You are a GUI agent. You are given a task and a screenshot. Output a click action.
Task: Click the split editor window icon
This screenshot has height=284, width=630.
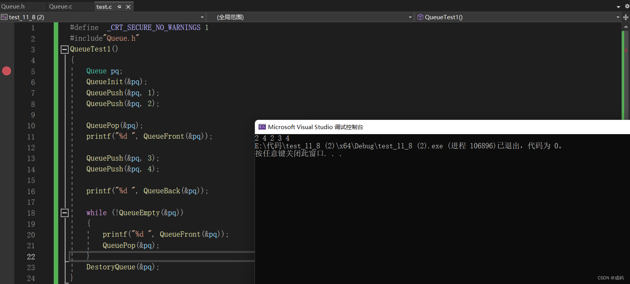tap(626, 17)
